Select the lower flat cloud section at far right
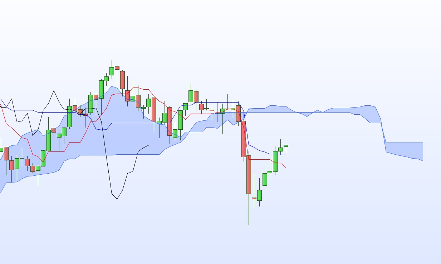441x264 pixels. click(404, 150)
